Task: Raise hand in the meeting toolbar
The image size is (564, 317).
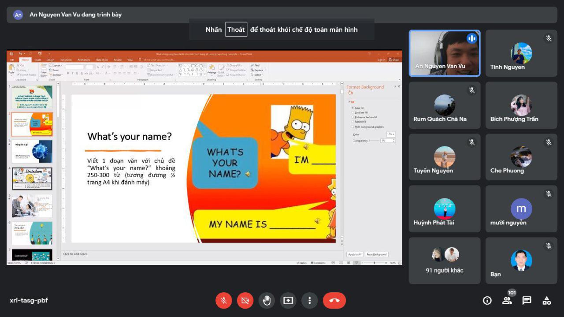Action: pos(267,300)
